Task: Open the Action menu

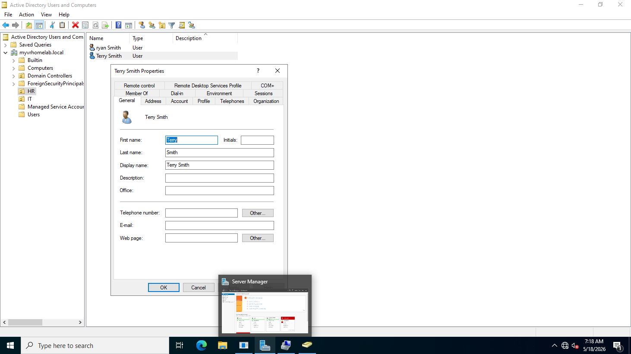Action: pyautogui.click(x=26, y=15)
